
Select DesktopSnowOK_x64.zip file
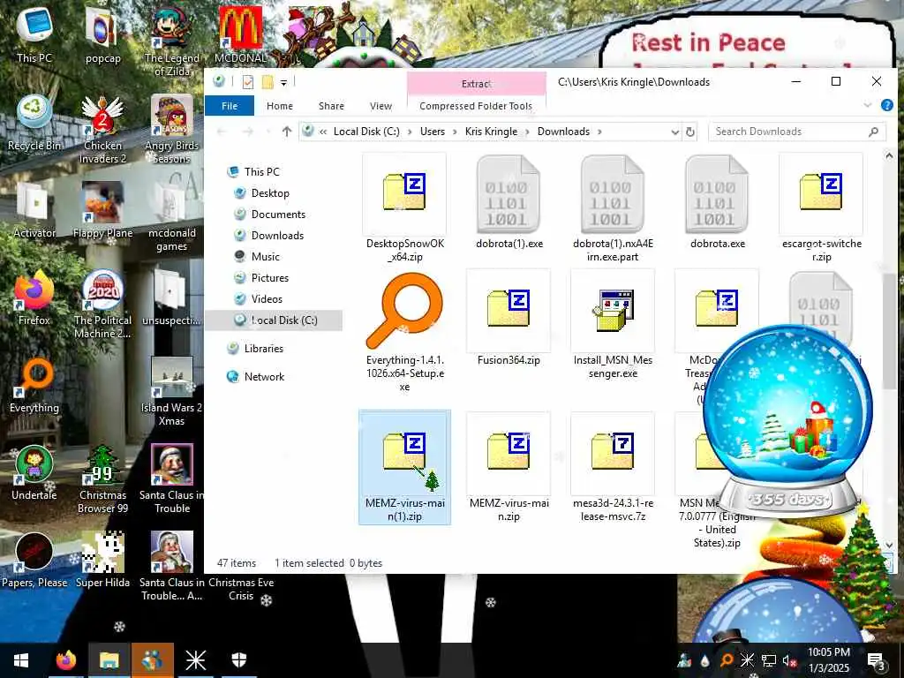pyautogui.click(x=404, y=208)
